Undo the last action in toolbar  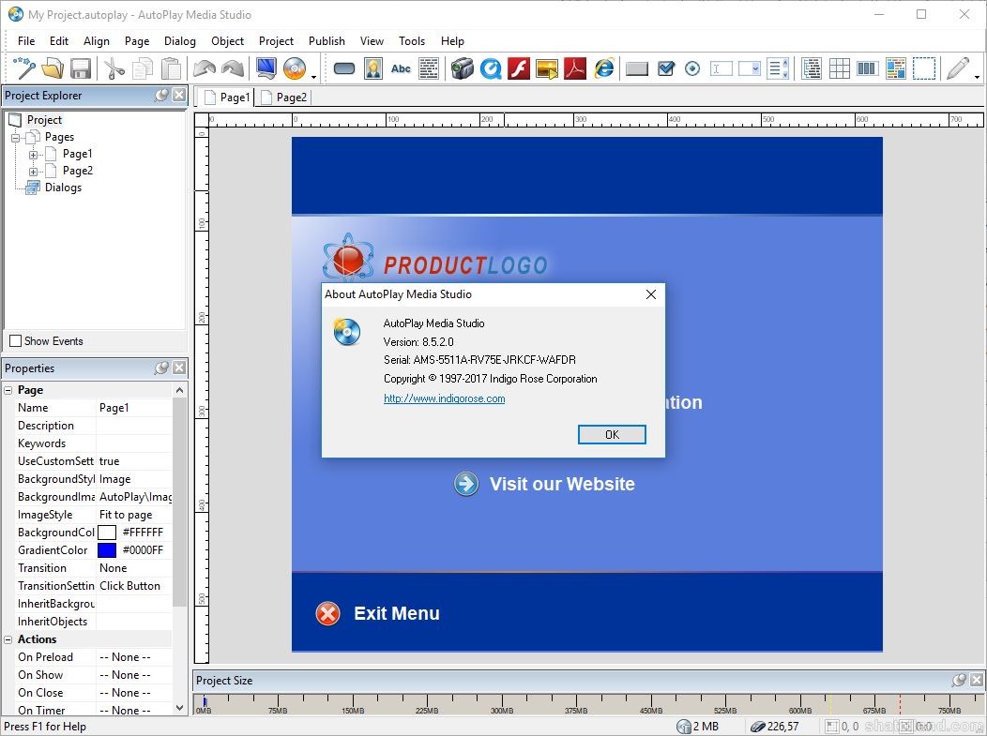(204, 68)
